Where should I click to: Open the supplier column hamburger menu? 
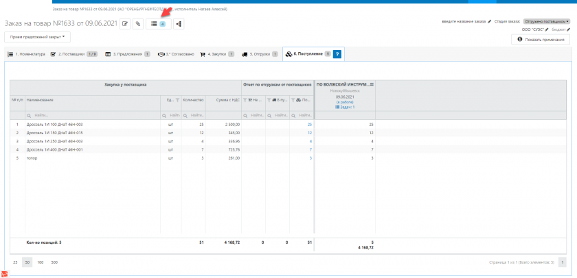pos(372,84)
